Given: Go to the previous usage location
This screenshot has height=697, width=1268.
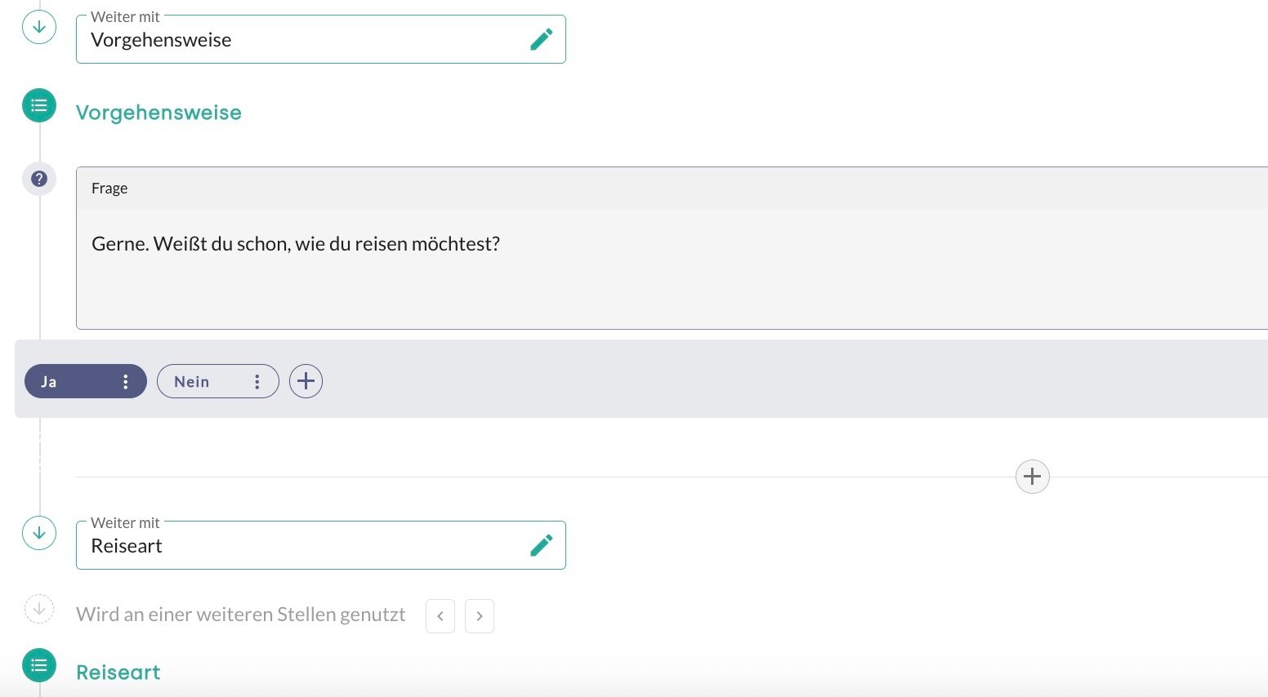Looking at the screenshot, I should click(x=440, y=616).
